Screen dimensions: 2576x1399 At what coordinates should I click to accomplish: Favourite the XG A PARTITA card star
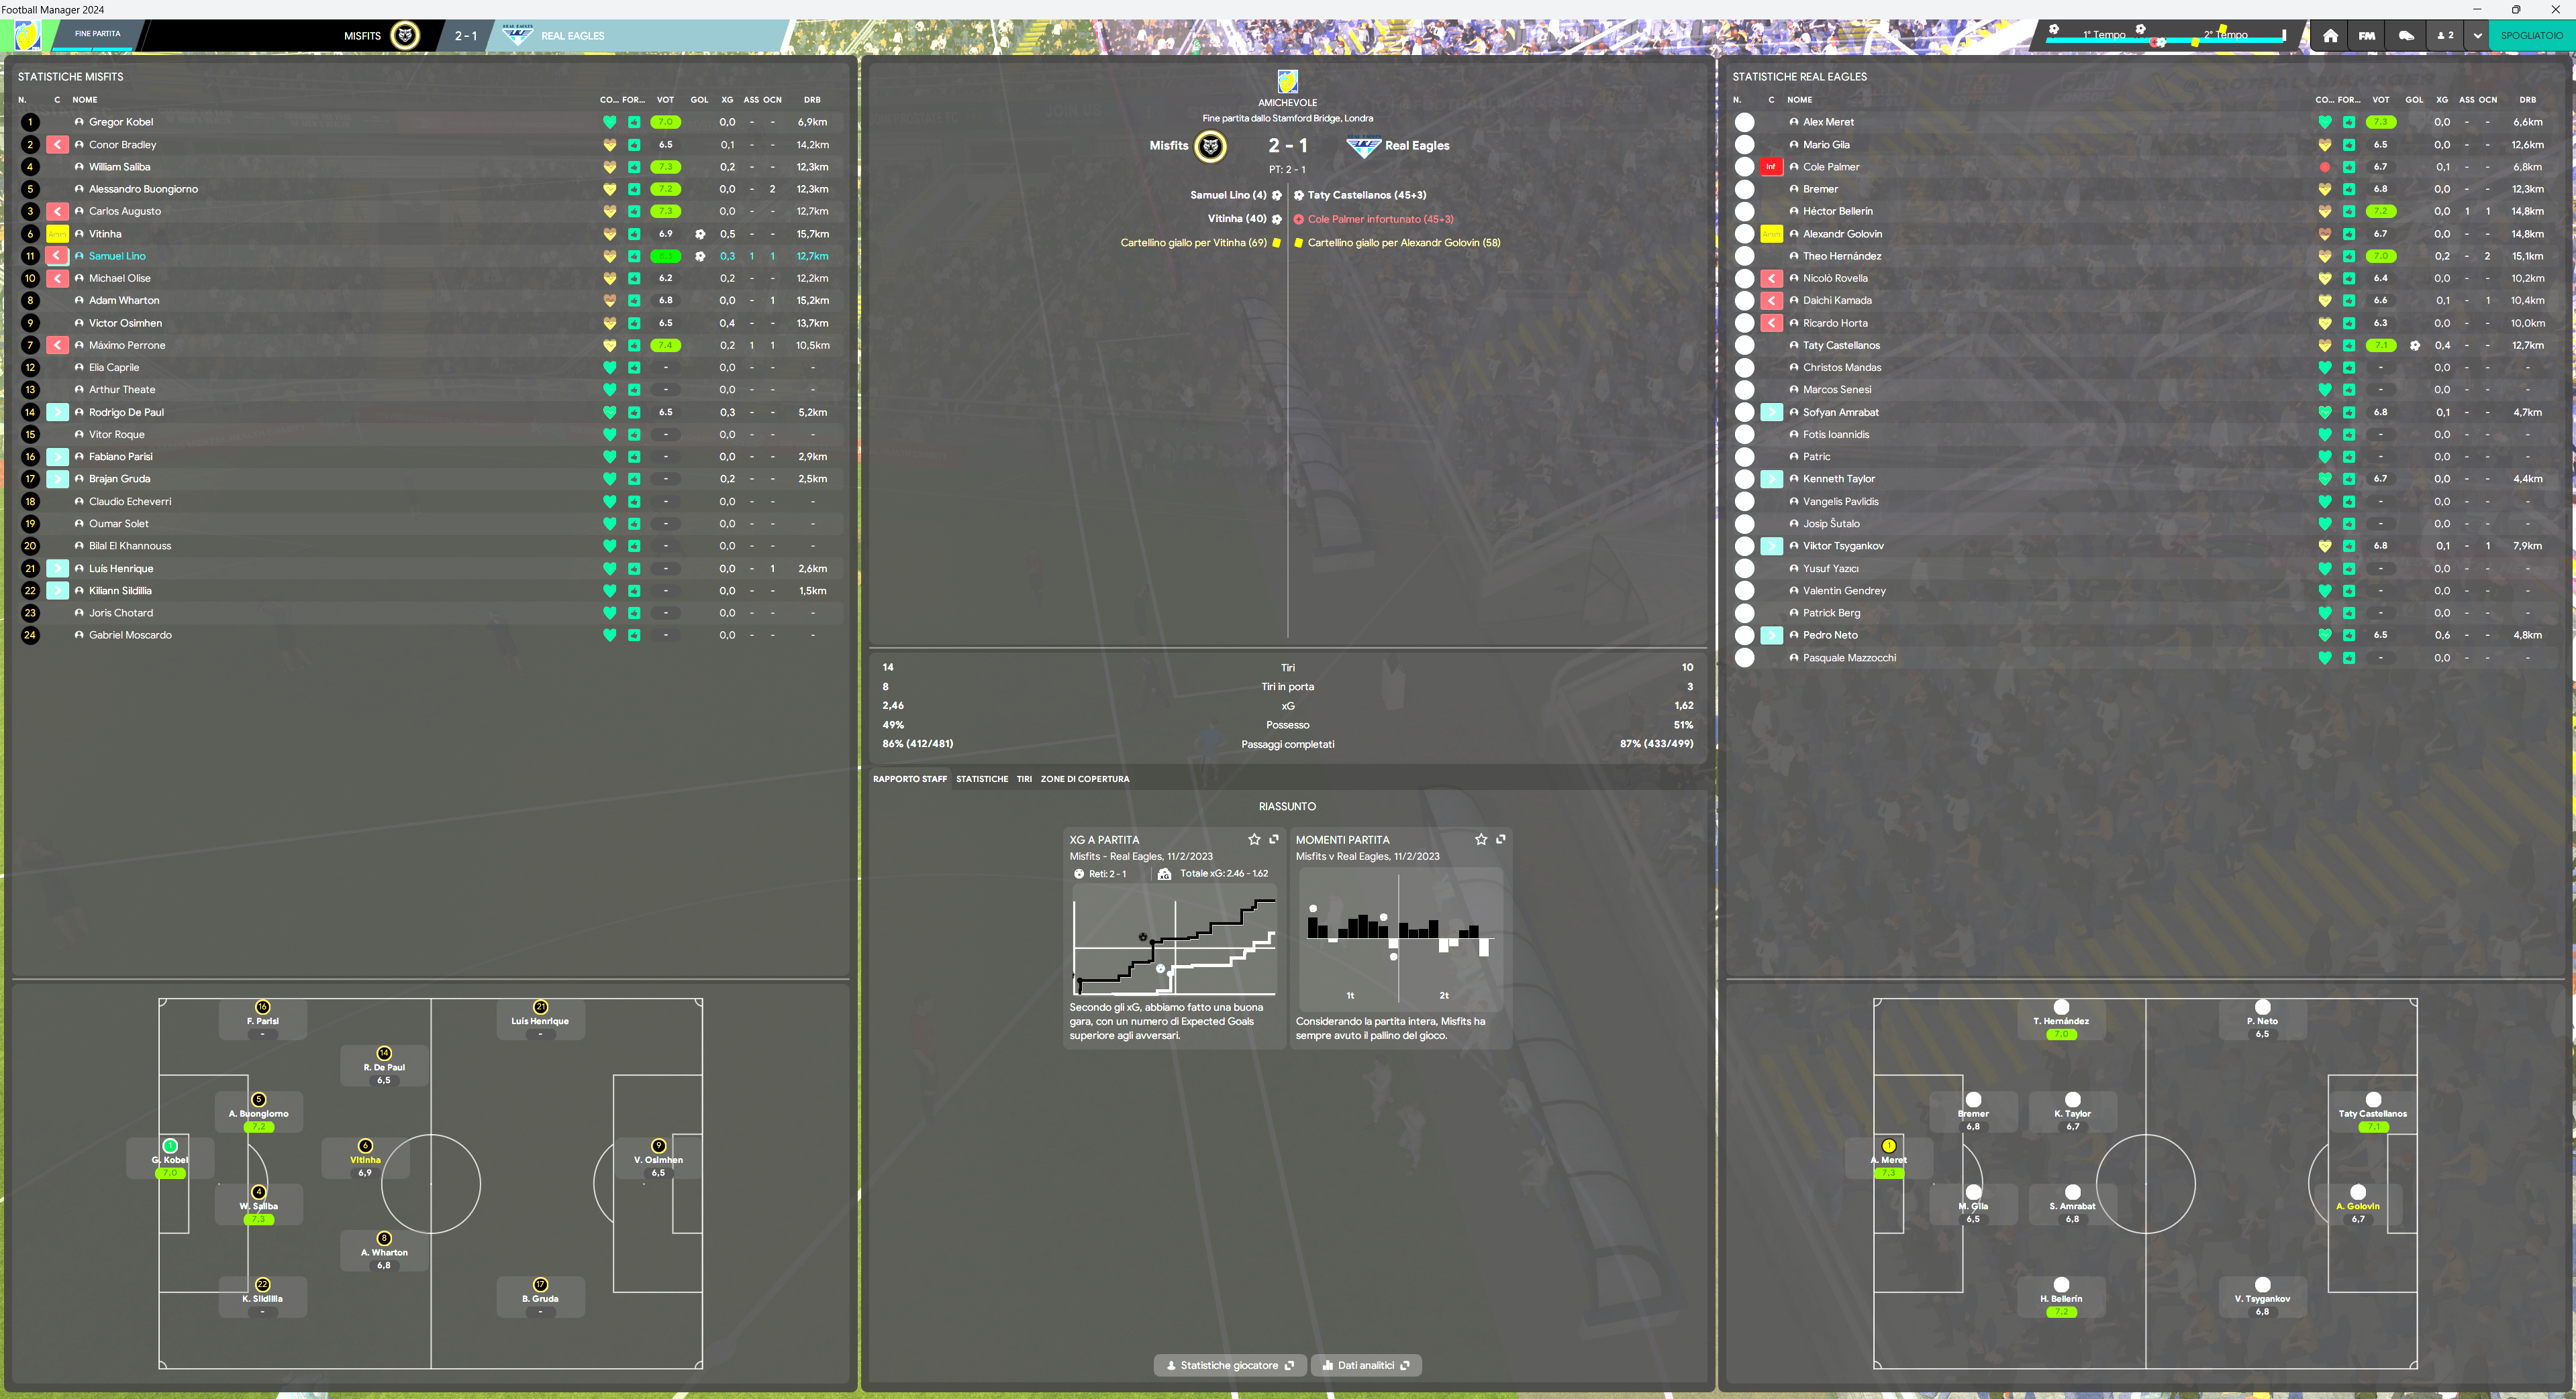click(1254, 840)
